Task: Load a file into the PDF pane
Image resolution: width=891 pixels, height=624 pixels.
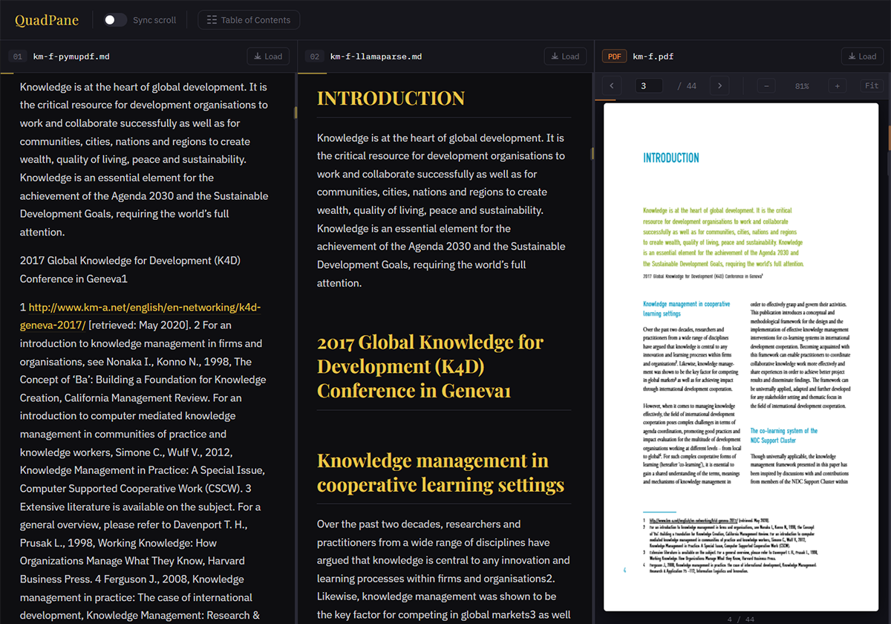Action: coord(862,56)
